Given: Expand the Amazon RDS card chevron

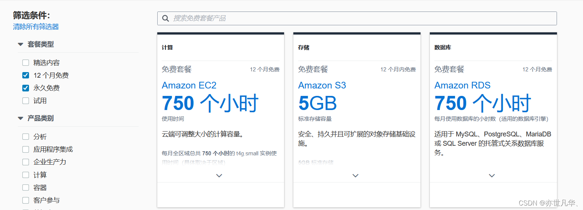Looking at the screenshot, I should [492, 175].
